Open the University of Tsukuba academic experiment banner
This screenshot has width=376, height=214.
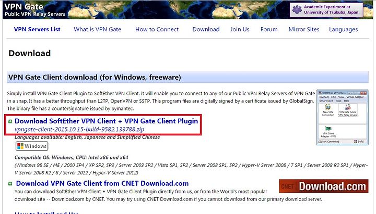click(326, 10)
